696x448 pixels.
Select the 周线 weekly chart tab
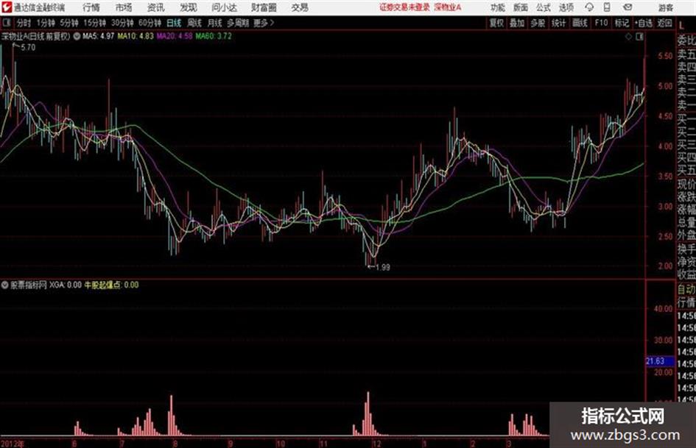194,23
